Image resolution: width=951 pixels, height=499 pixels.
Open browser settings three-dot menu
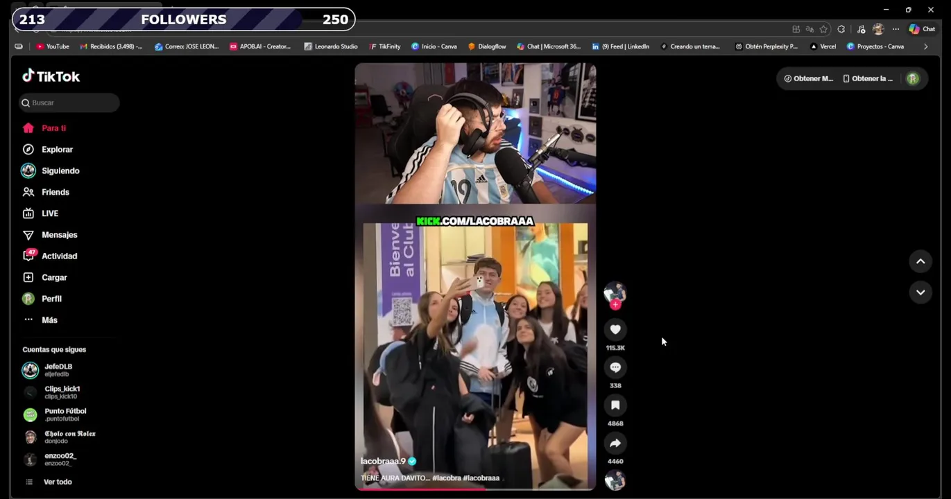pos(896,29)
